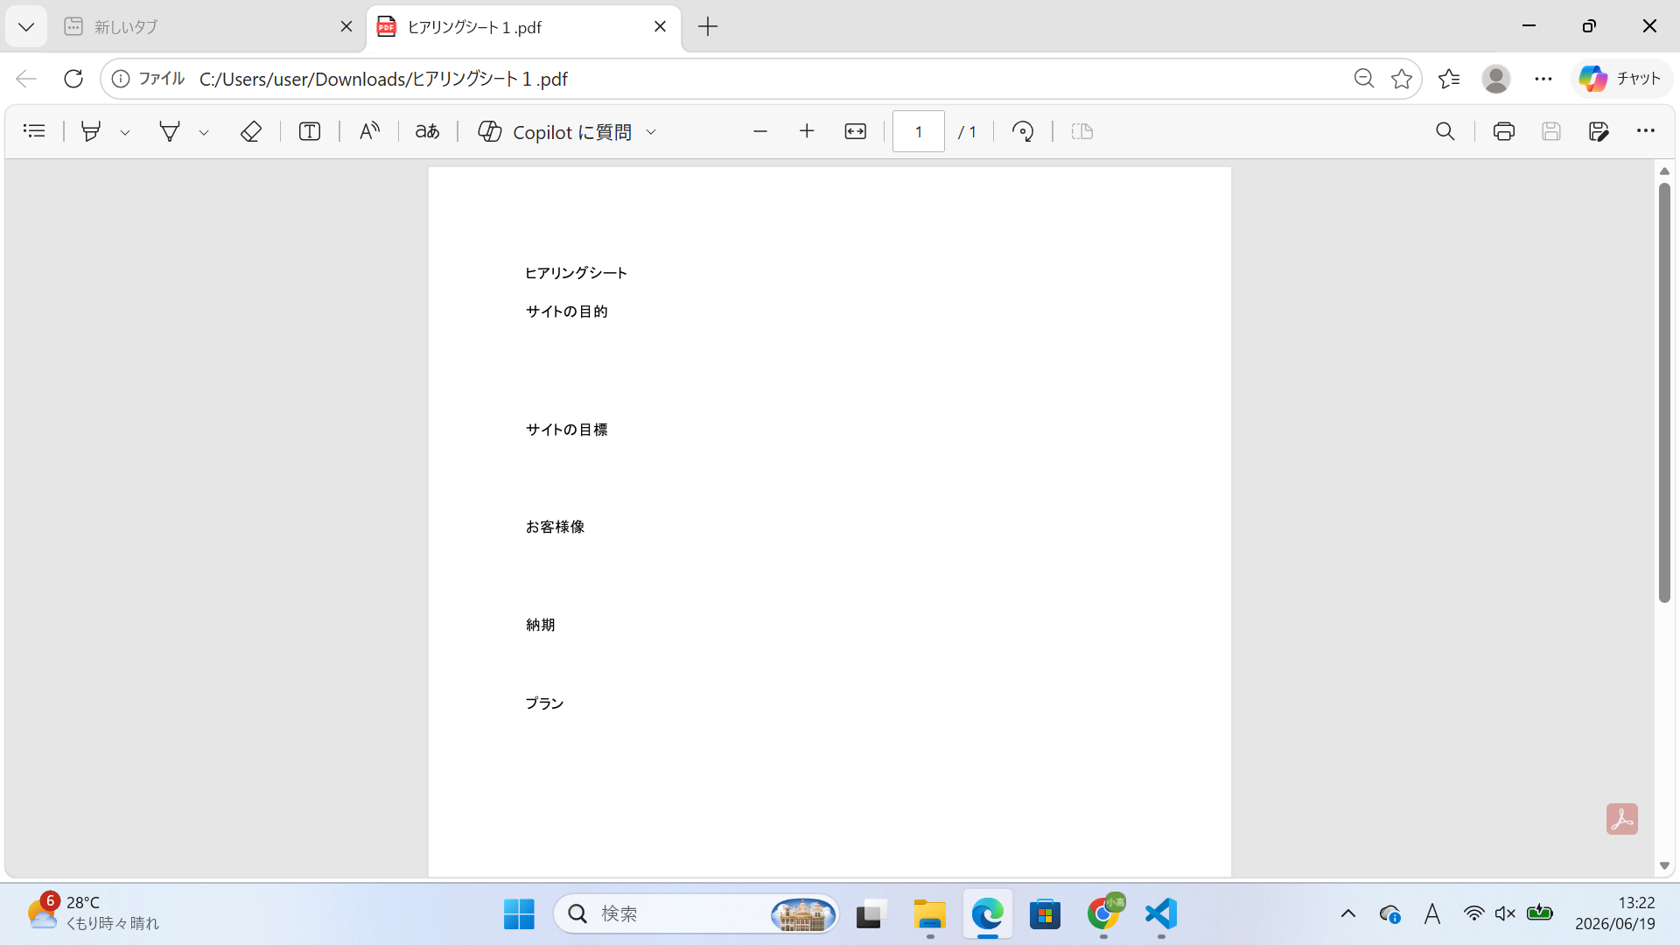Image resolution: width=1680 pixels, height=945 pixels.
Task: Open the Favorites list
Action: coord(1449,79)
